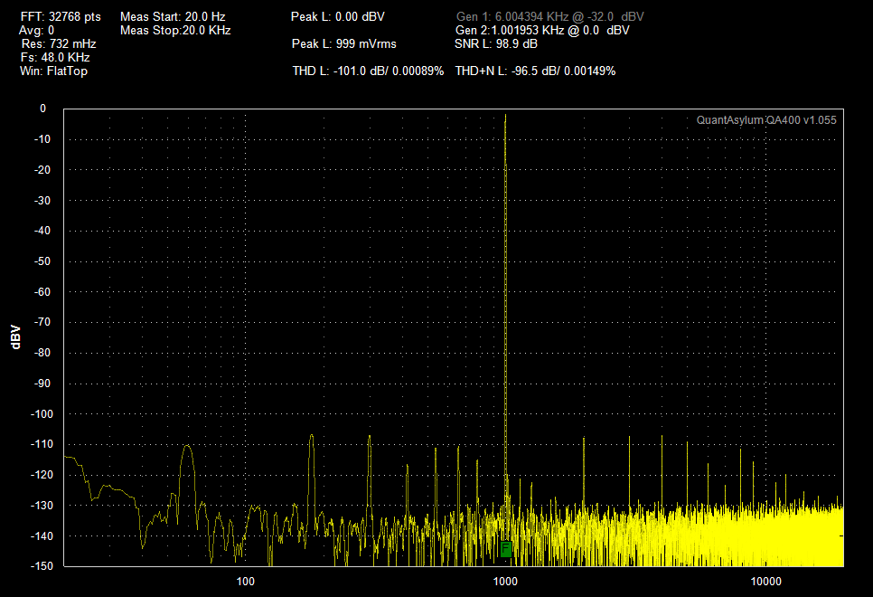
Task: Click the -100 dBV axis tick label
Action: pos(42,413)
